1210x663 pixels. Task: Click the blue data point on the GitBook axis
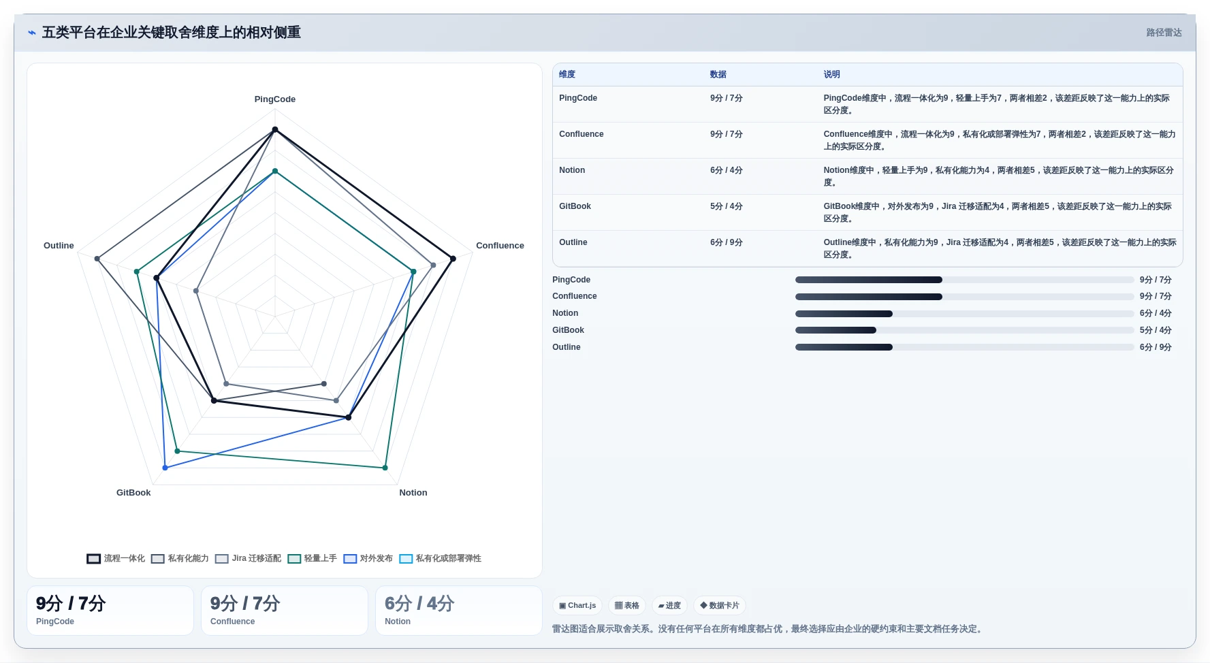point(165,468)
